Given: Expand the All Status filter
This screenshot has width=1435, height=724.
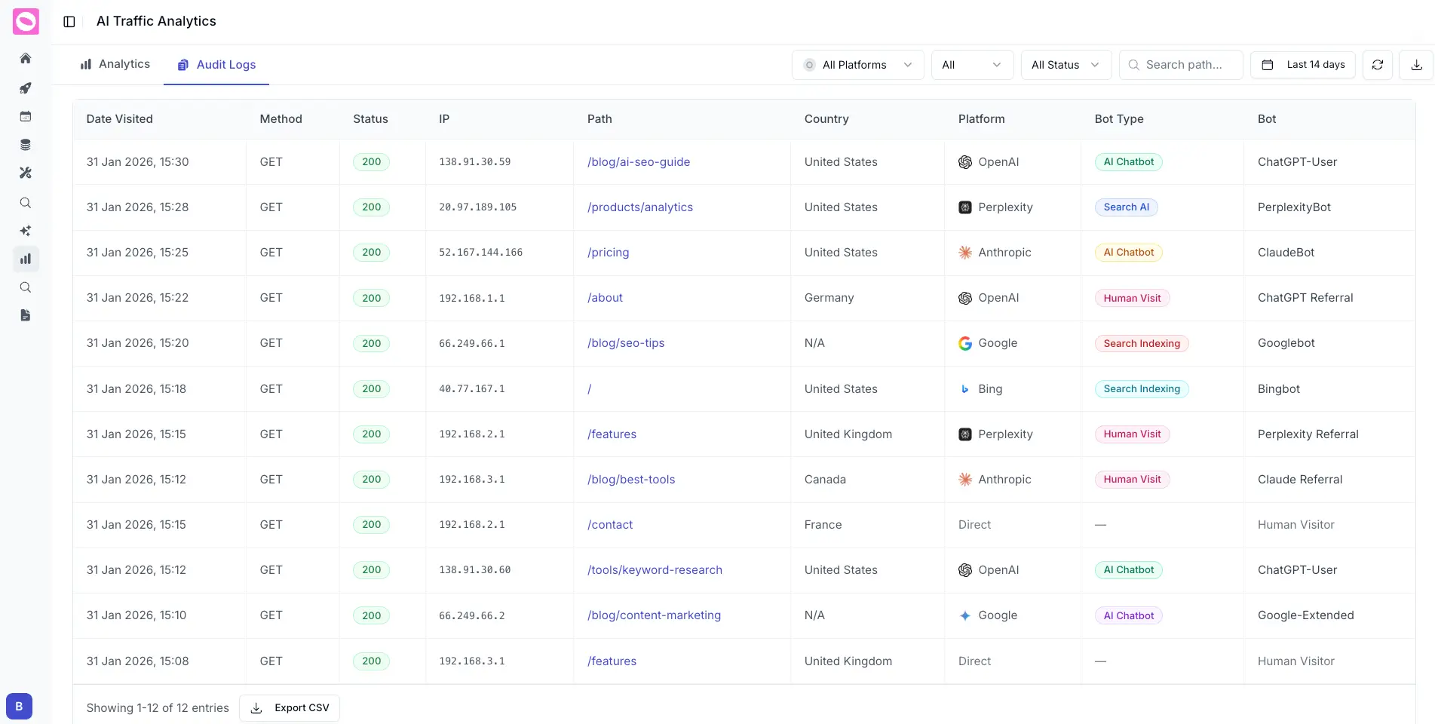Looking at the screenshot, I should coord(1065,65).
